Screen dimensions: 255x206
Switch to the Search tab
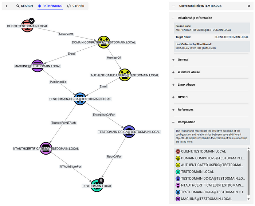click(25, 6)
